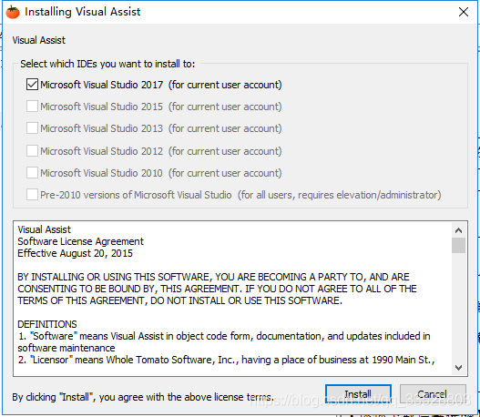Viewport: 480px width, 417px height.
Task: Click the Effective August 20, 2015 line
Action: click(75, 253)
